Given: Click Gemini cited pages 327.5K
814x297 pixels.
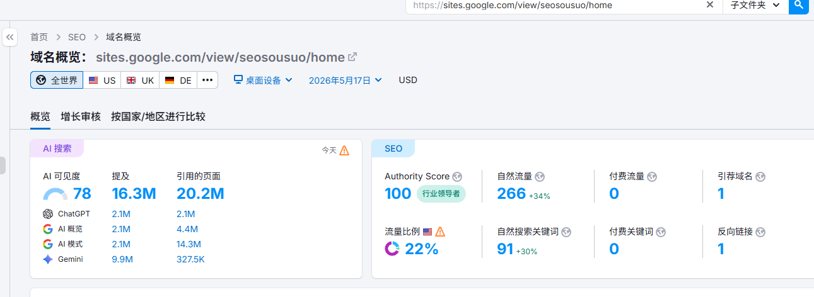Looking at the screenshot, I should pos(191,259).
